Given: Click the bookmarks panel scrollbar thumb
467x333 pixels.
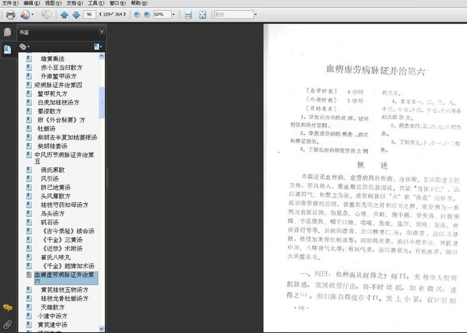Looking at the screenshot, I should point(101,103).
